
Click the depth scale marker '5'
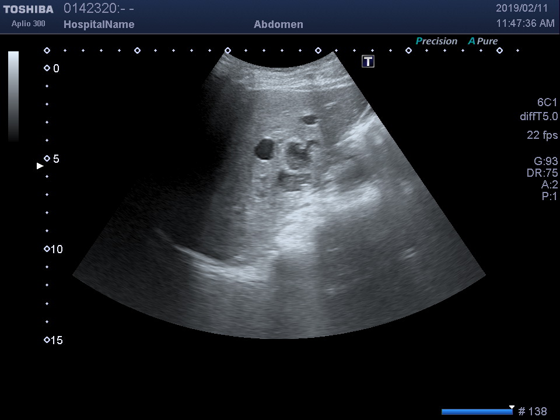56,159
